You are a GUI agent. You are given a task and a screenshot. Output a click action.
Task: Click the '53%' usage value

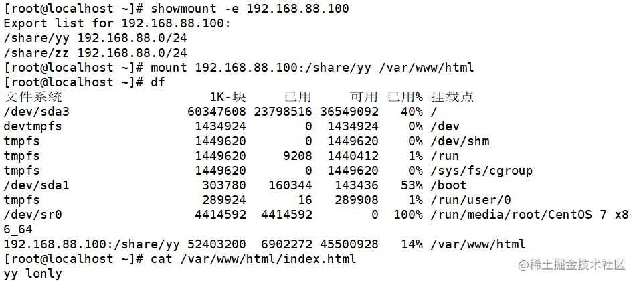412,185
